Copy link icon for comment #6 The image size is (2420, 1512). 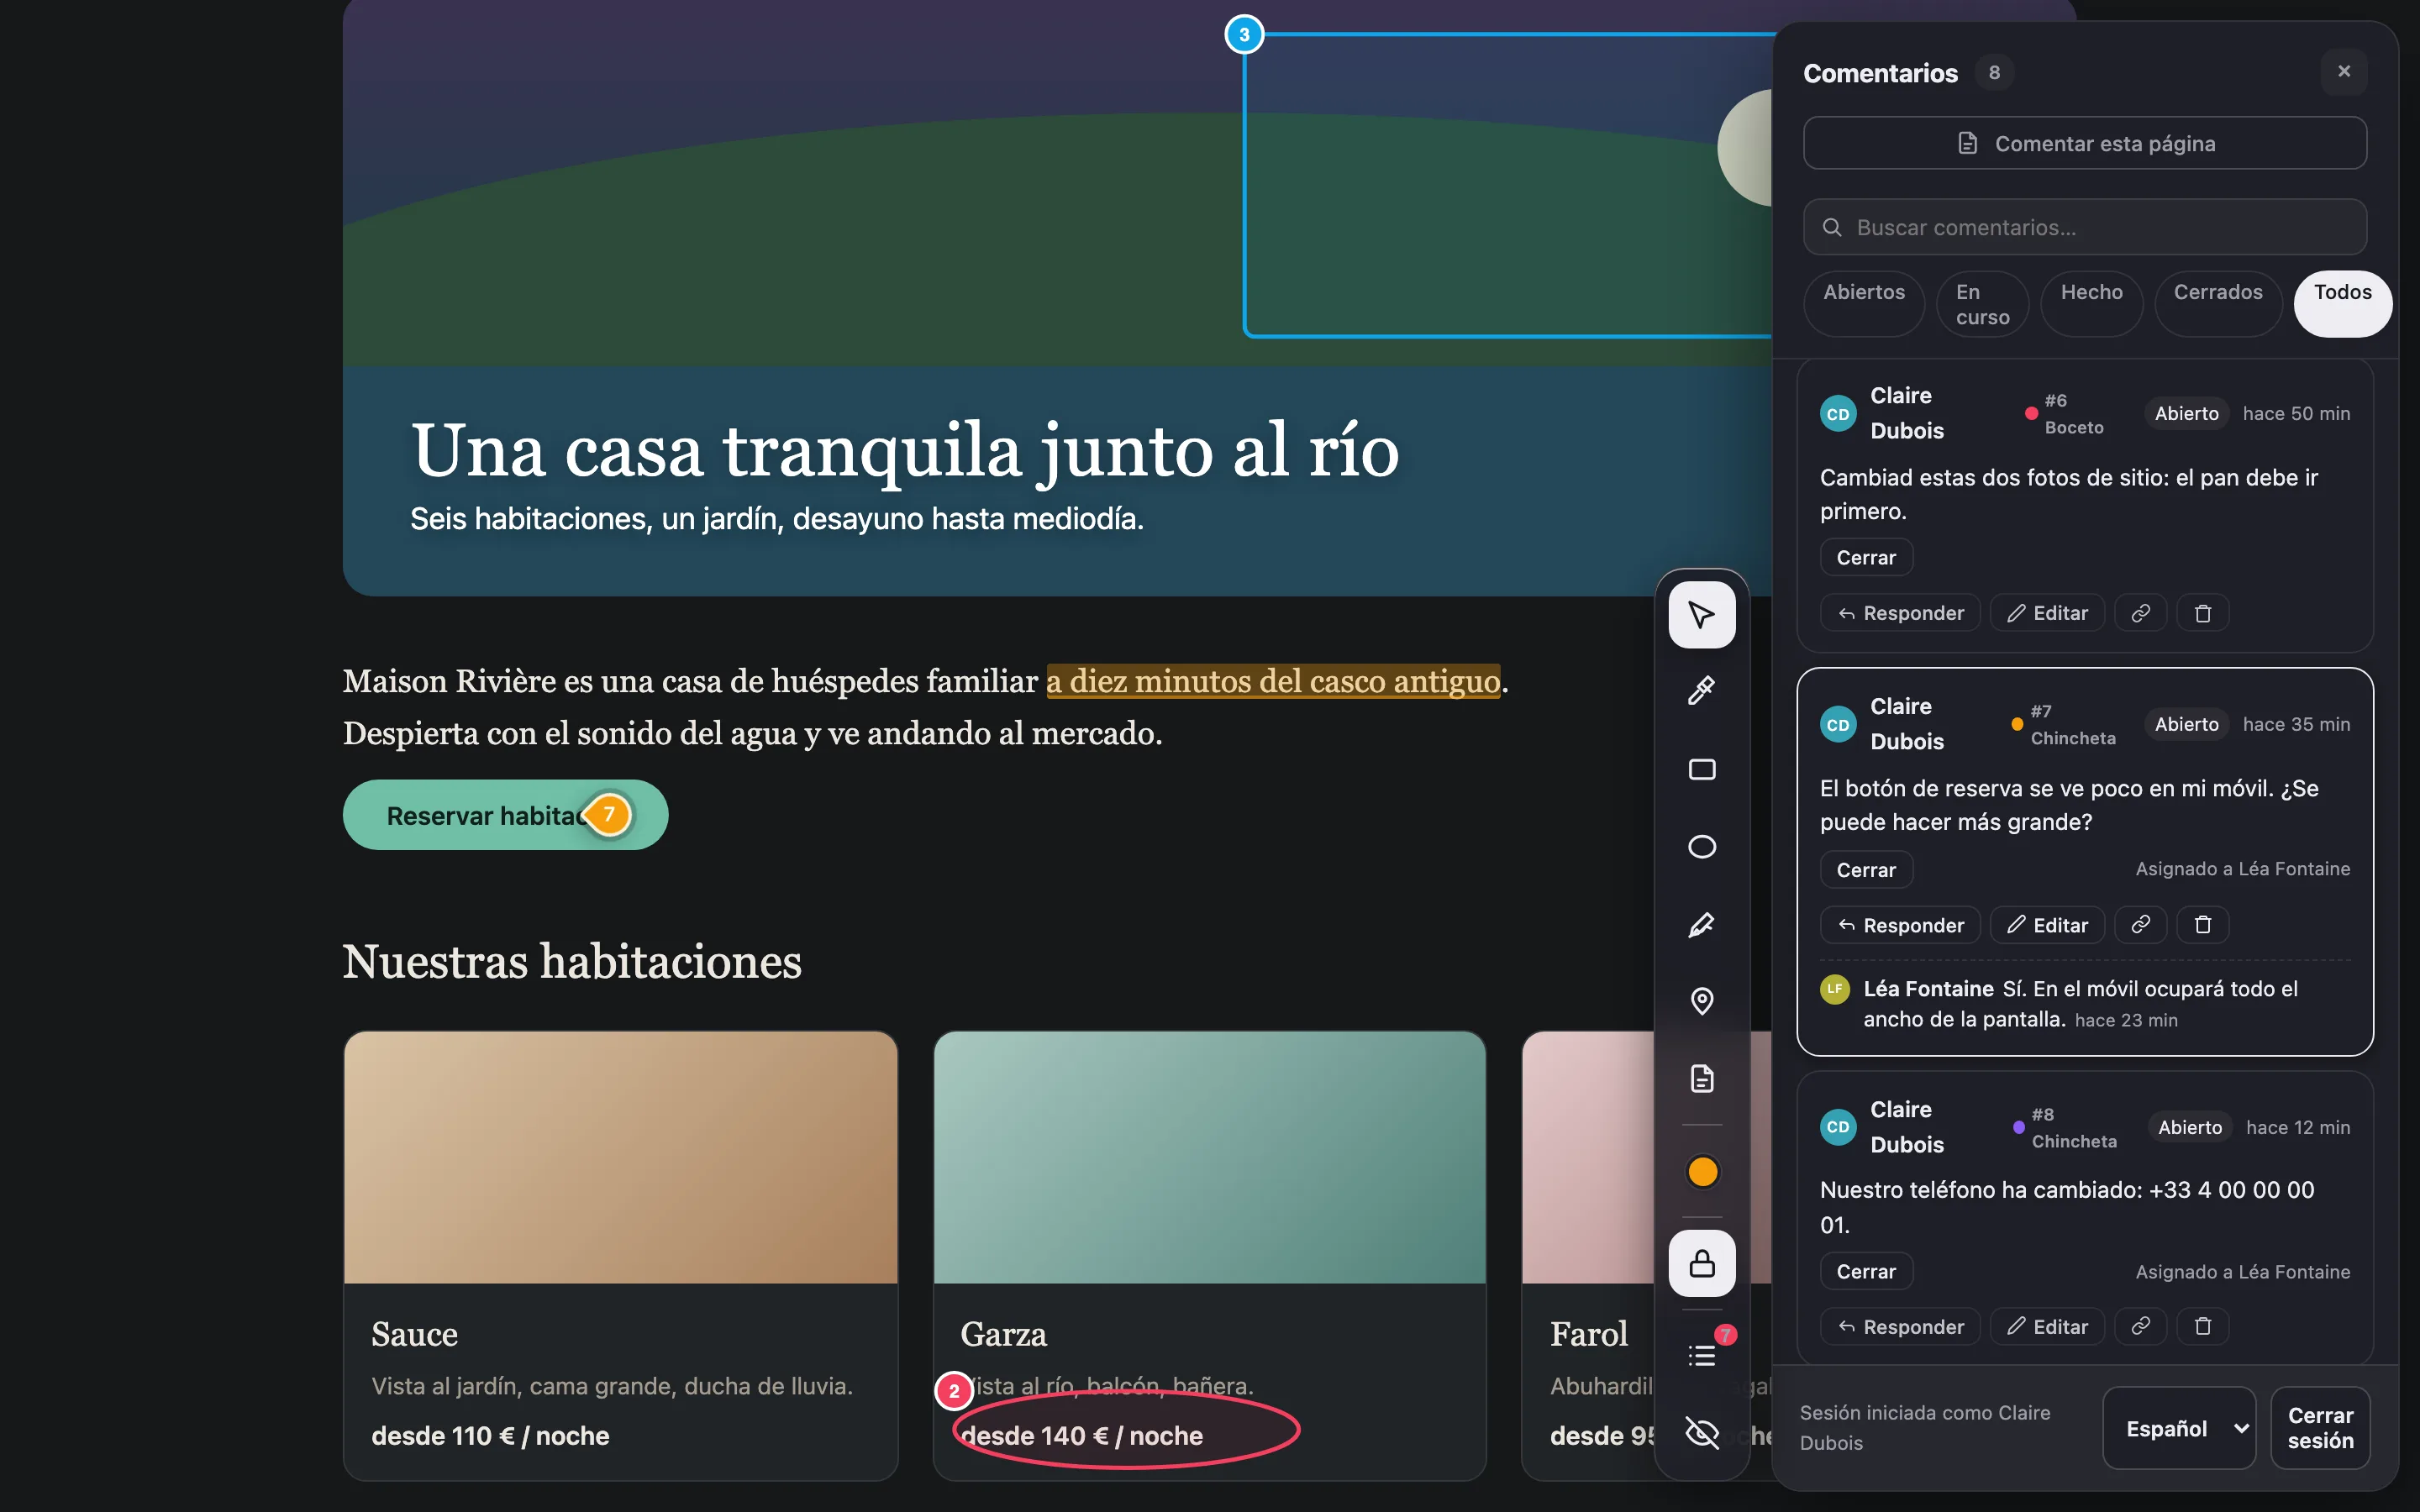click(2140, 613)
